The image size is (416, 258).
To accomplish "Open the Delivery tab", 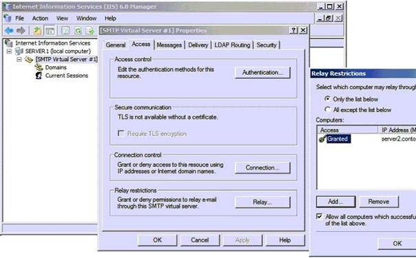I will pyautogui.click(x=198, y=45).
